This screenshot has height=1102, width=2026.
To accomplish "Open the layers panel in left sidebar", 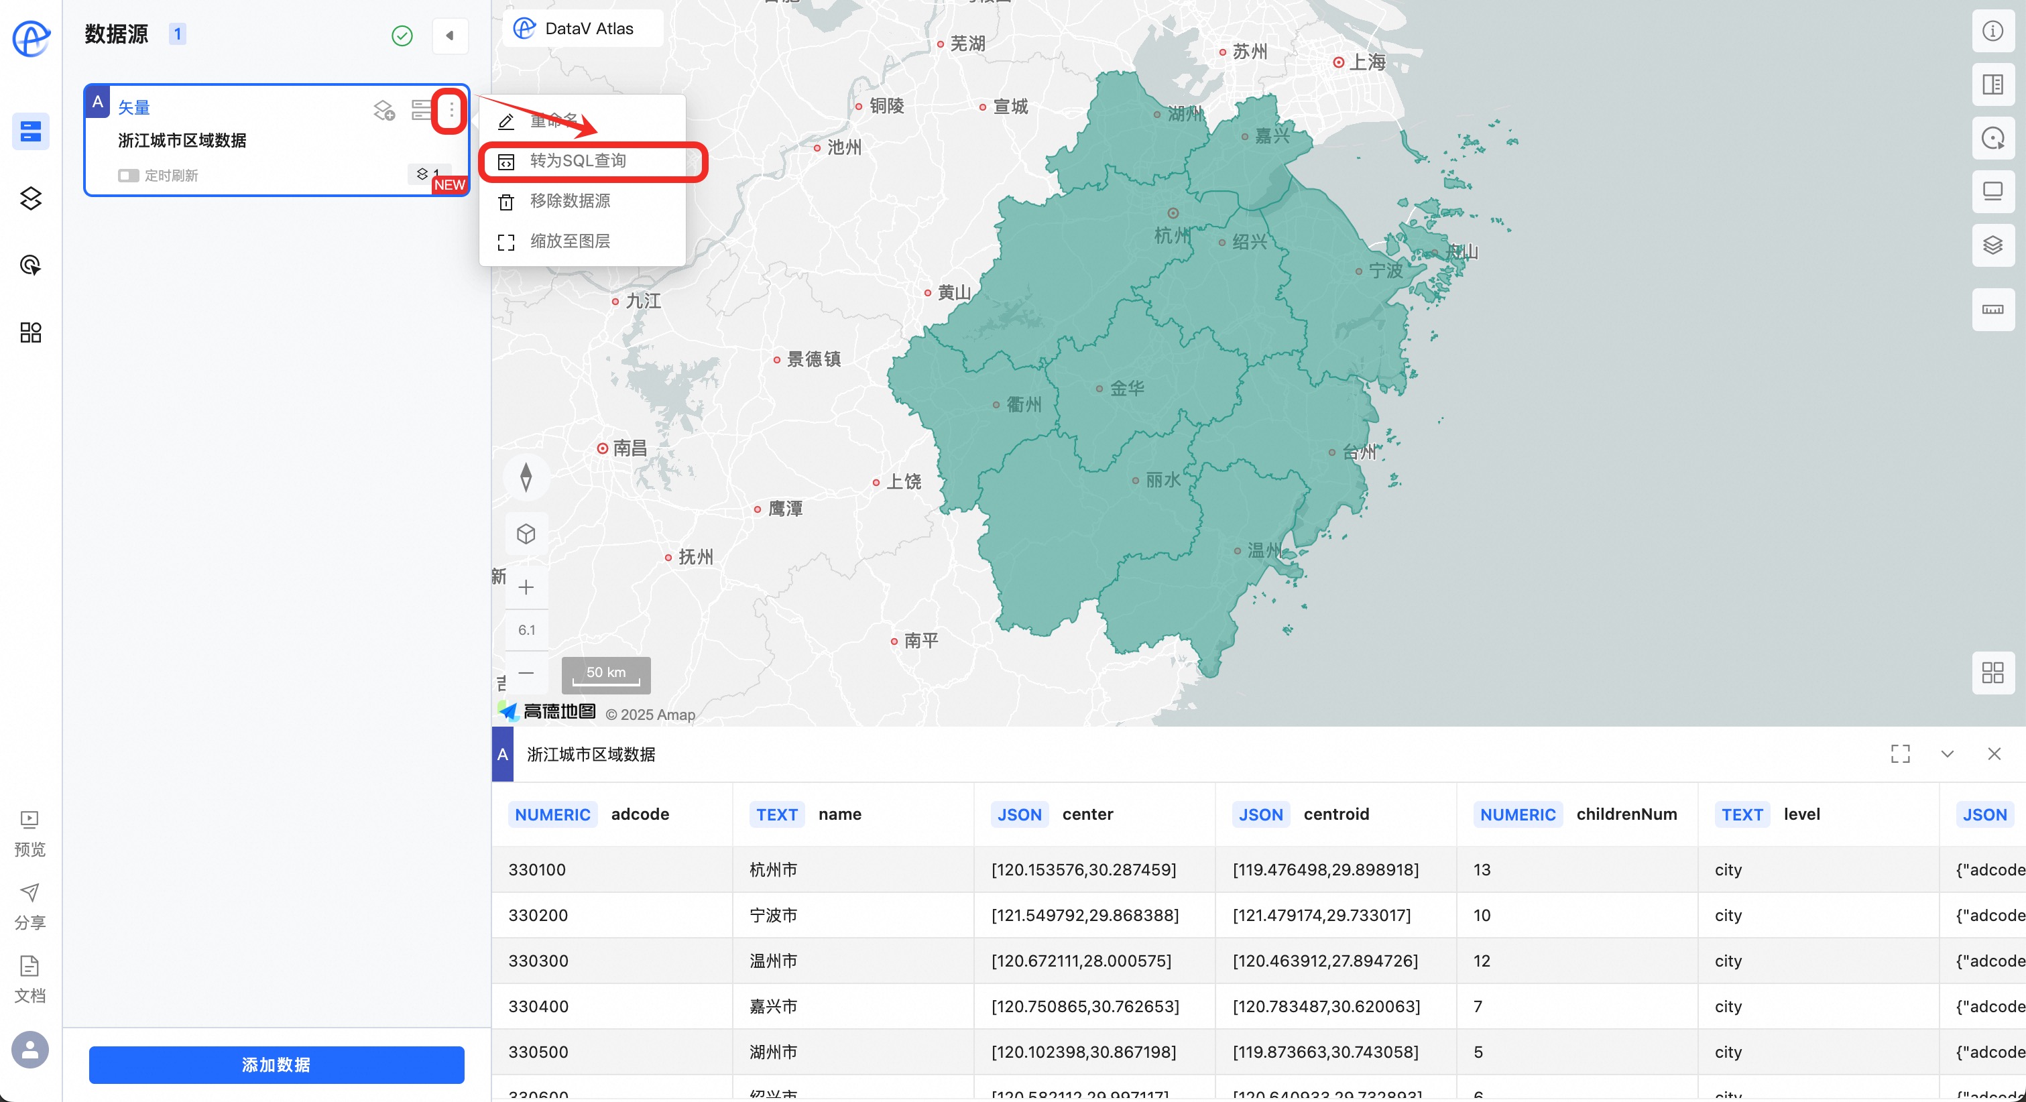I will point(31,198).
